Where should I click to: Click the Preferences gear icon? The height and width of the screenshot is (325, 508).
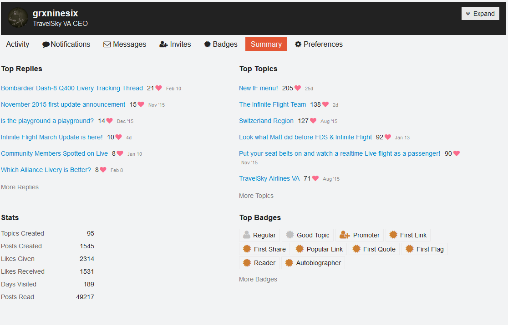(298, 44)
